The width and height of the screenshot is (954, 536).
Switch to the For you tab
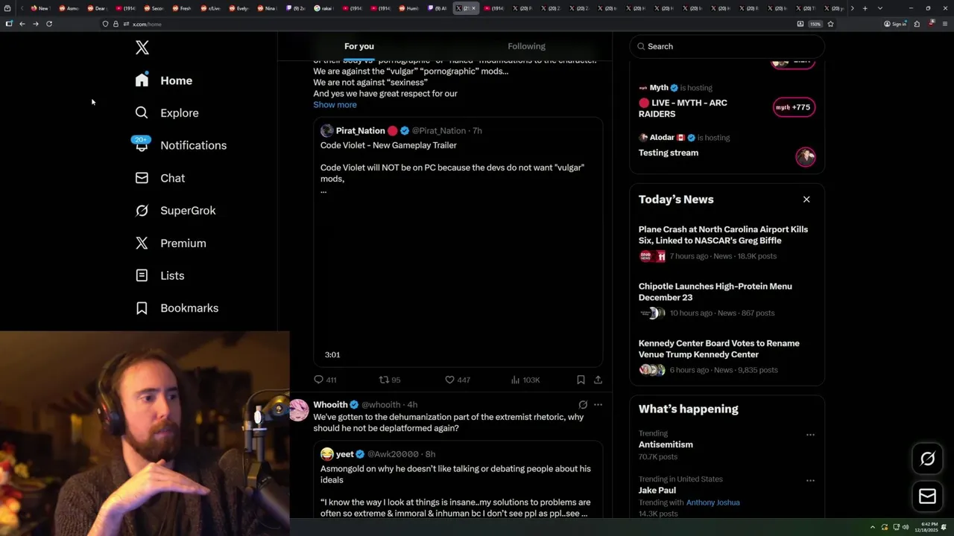click(359, 46)
